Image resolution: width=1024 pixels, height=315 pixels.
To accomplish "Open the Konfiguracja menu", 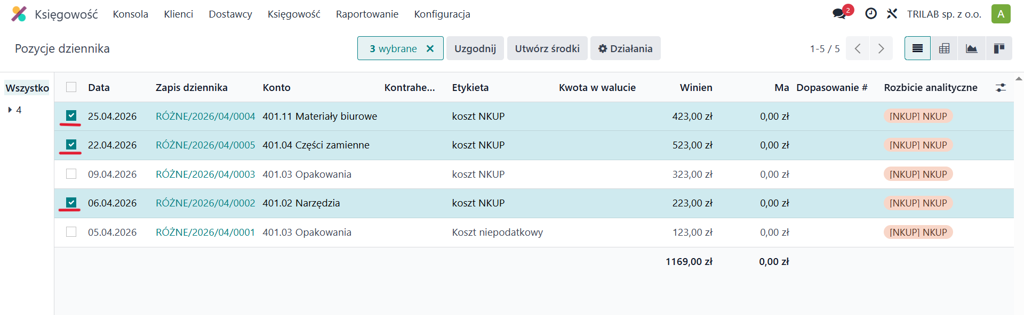I will point(442,14).
